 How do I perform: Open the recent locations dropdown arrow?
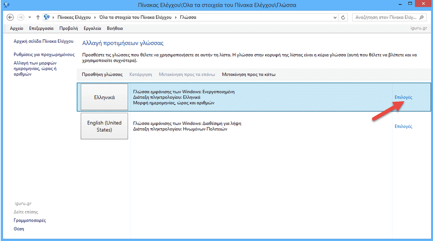(30, 17)
